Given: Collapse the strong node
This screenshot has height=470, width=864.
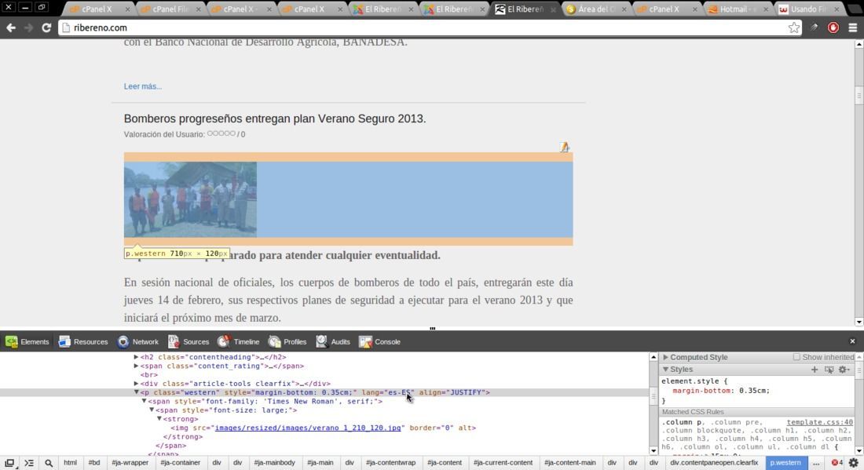Looking at the screenshot, I should (x=159, y=419).
